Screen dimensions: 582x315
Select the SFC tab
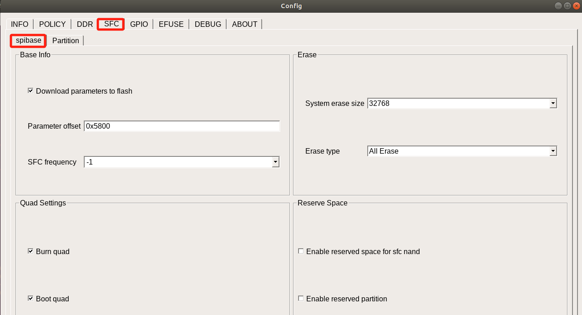[x=111, y=24]
